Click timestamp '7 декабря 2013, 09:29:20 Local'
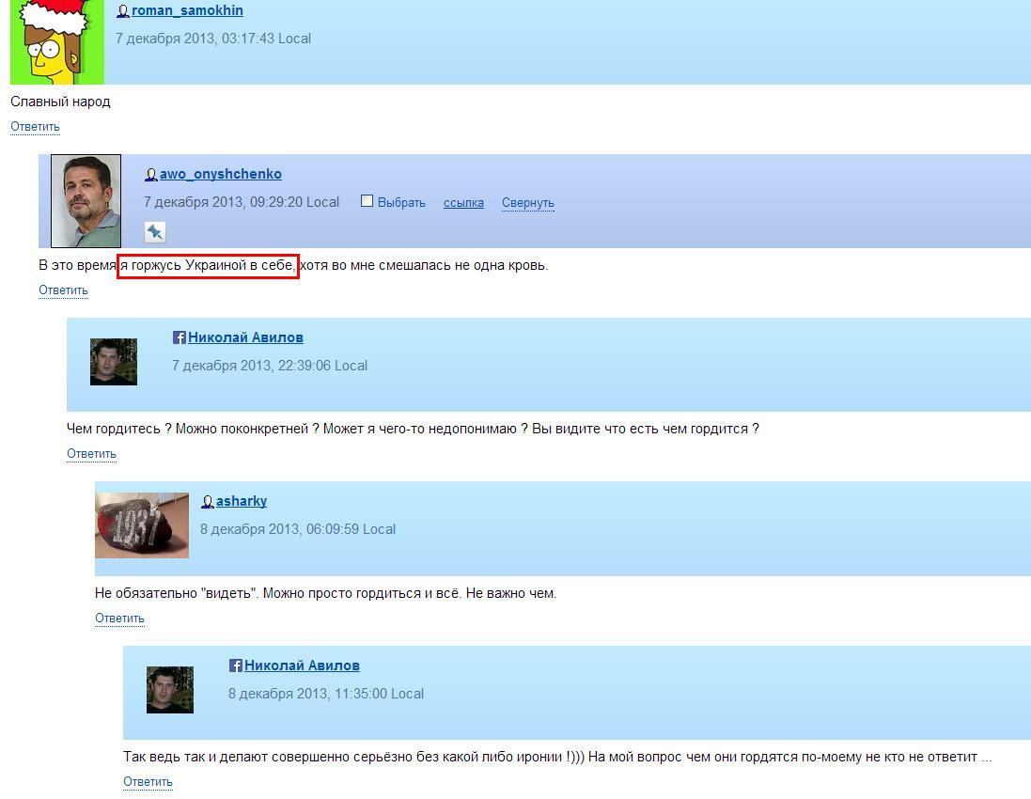This screenshot has height=799, width=1031. [x=242, y=202]
